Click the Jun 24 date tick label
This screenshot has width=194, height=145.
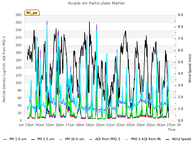(135, 125)
